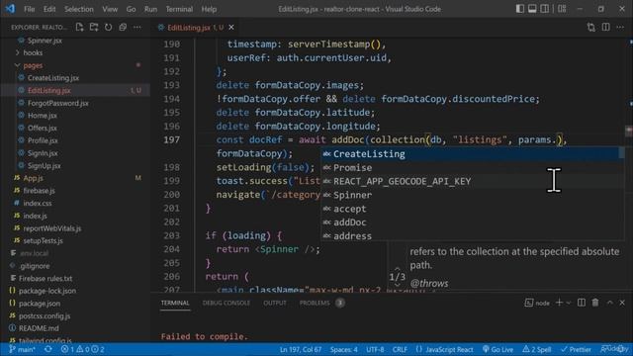The height and width of the screenshot is (356, 633).
Task: Synchronize changes icon in status bar
Action: 48,349
